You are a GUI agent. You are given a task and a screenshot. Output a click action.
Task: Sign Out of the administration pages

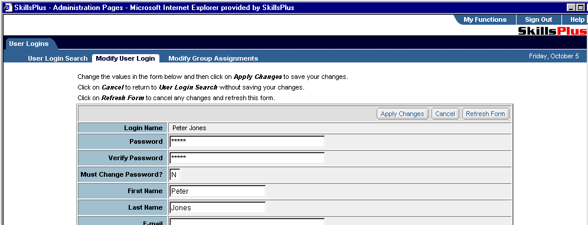(538, 20)
